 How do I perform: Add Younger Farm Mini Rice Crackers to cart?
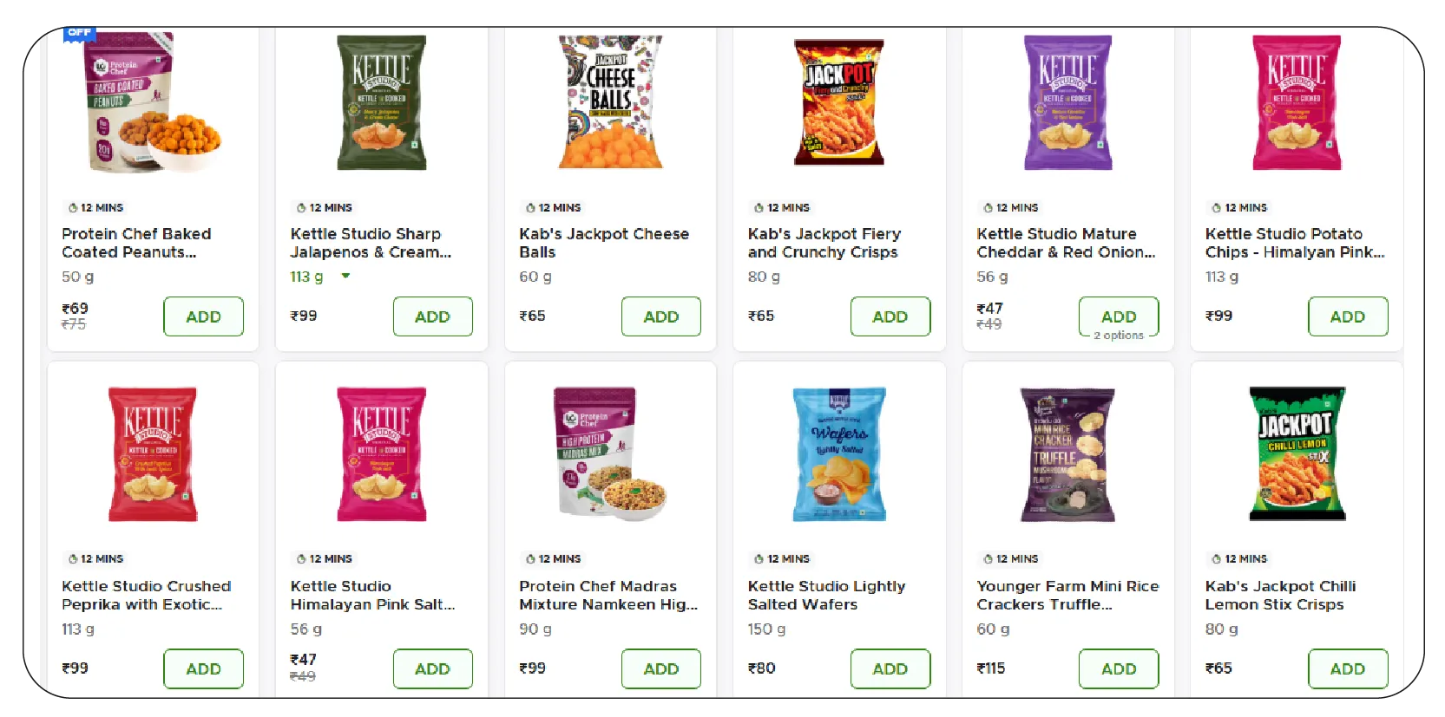1120,668
